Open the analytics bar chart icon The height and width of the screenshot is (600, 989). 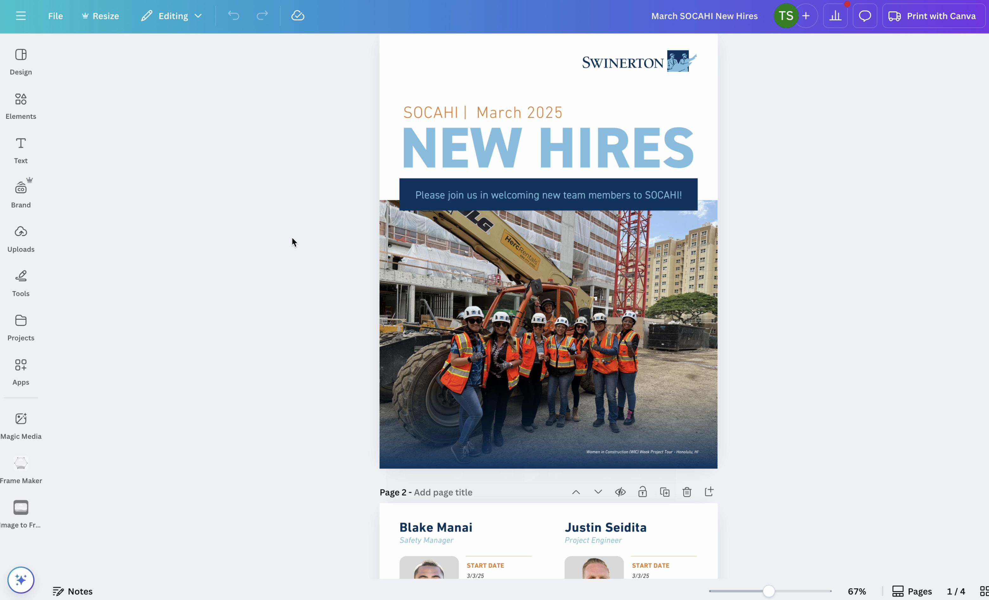click(835, 16)
